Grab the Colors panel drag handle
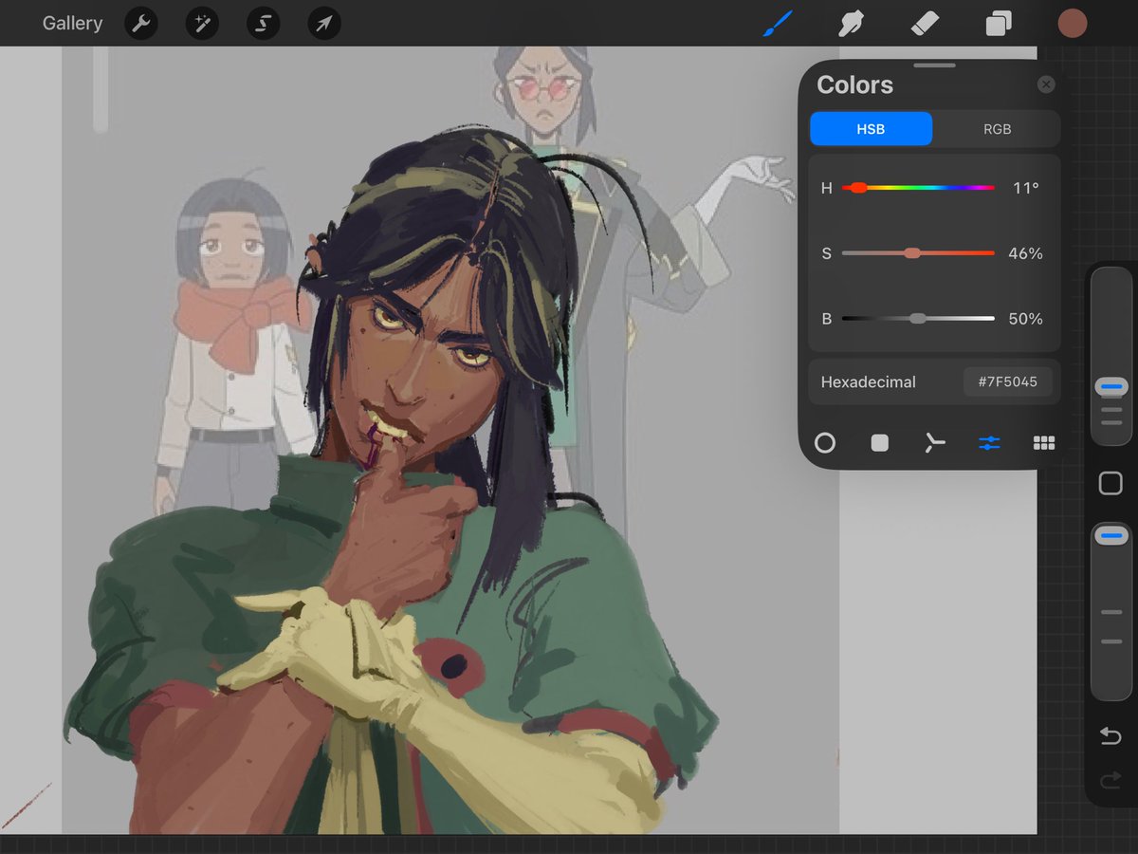 click(x=935, y=65)
